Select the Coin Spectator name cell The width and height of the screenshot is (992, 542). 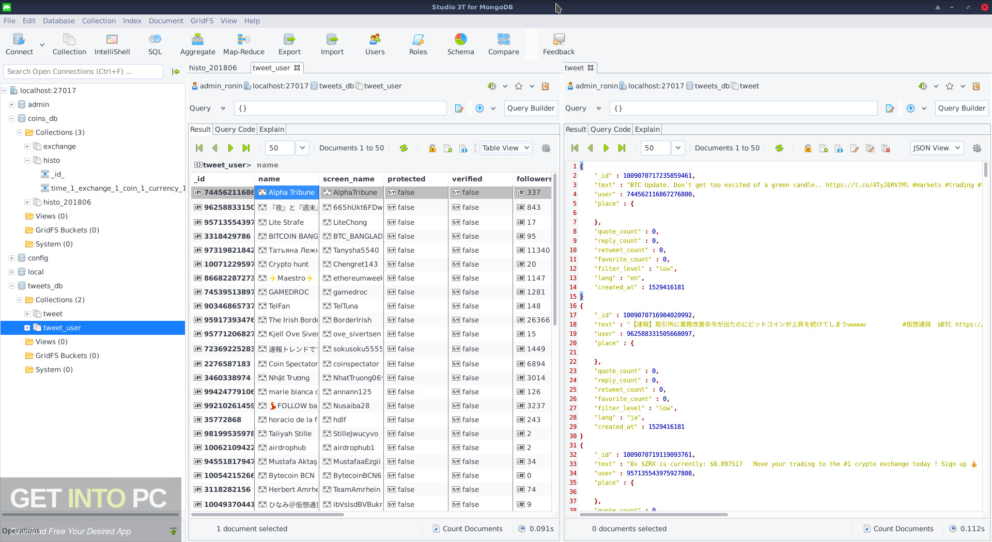tap(287, 364)
